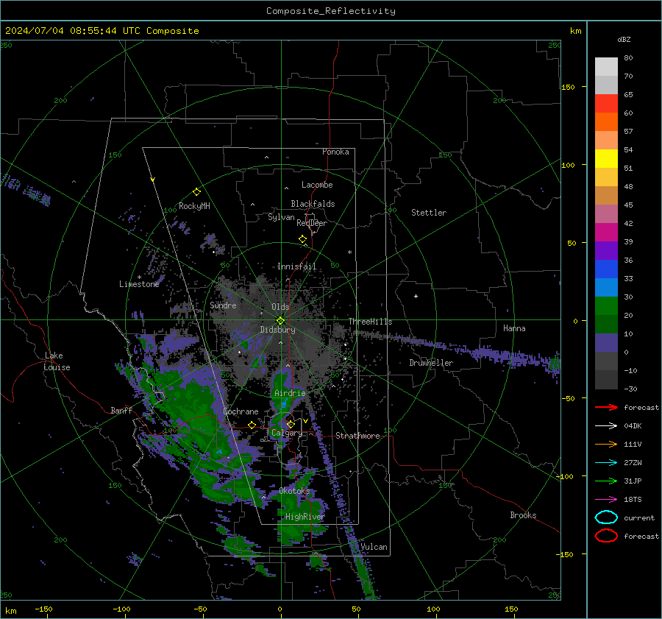Click the dBZ legend heading

pyautogui.click(x=624, y=39)
